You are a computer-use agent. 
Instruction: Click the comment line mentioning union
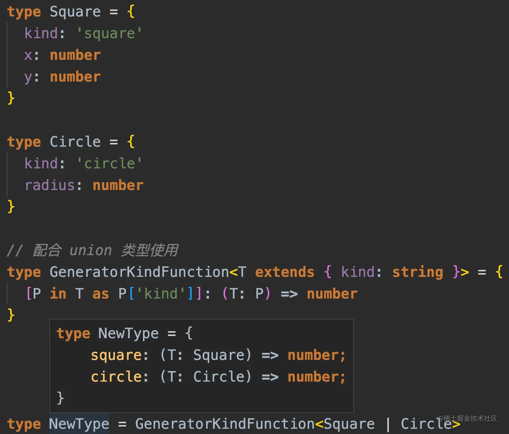point(92,250)
